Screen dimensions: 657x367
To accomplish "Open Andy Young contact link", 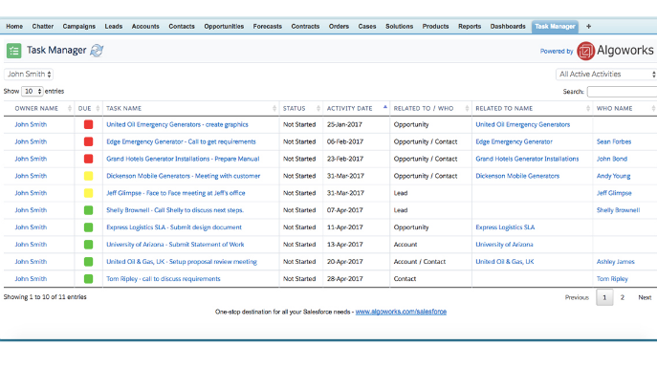I will coord(613,176).
